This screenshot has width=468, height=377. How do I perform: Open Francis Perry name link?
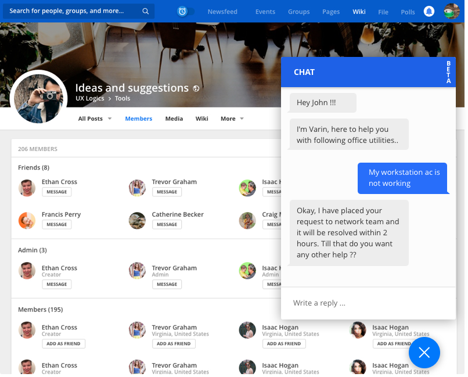(x=61, y=214)
